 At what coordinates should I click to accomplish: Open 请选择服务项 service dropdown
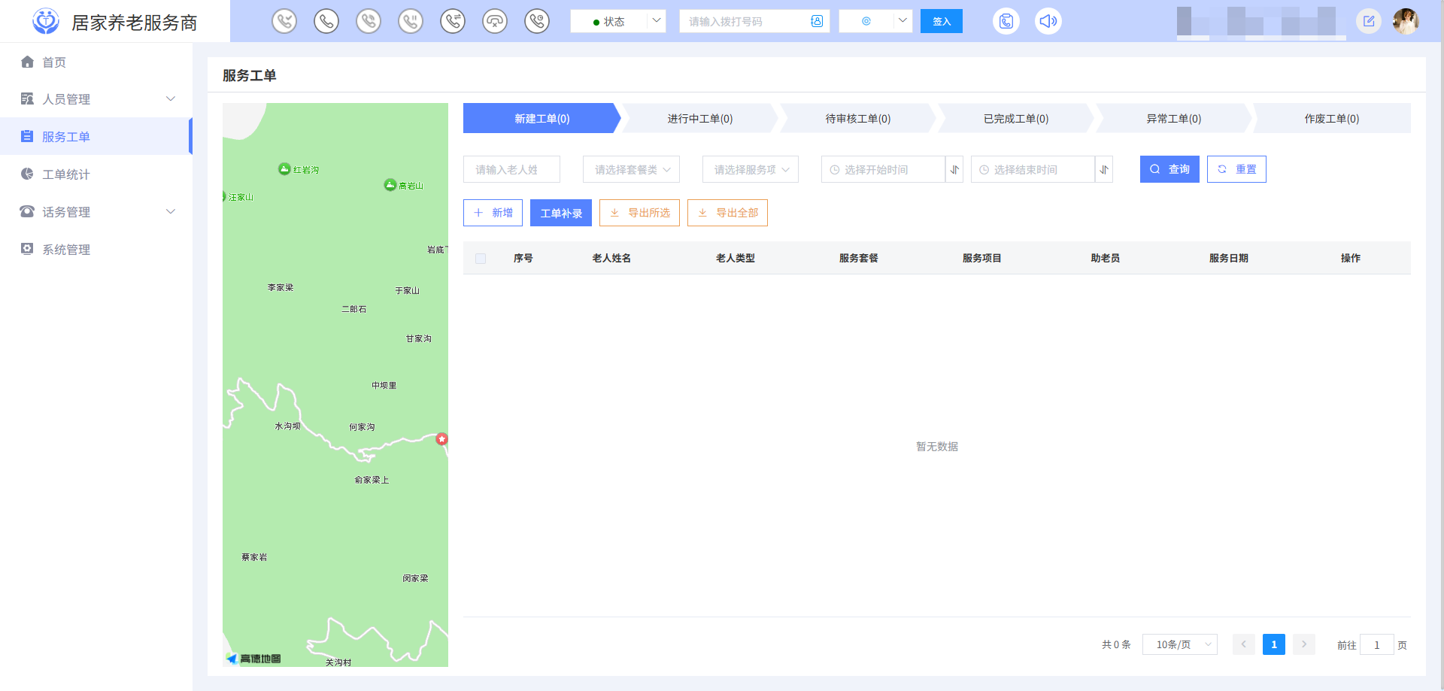[x=751, y=169]
